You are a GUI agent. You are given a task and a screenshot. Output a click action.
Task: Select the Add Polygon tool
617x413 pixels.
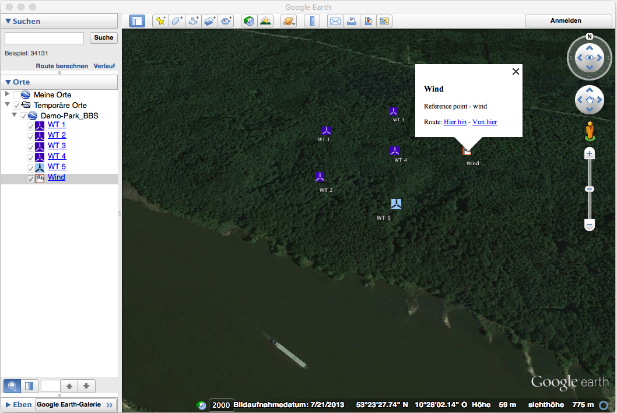pyautogui.click(x=177, y=21)
